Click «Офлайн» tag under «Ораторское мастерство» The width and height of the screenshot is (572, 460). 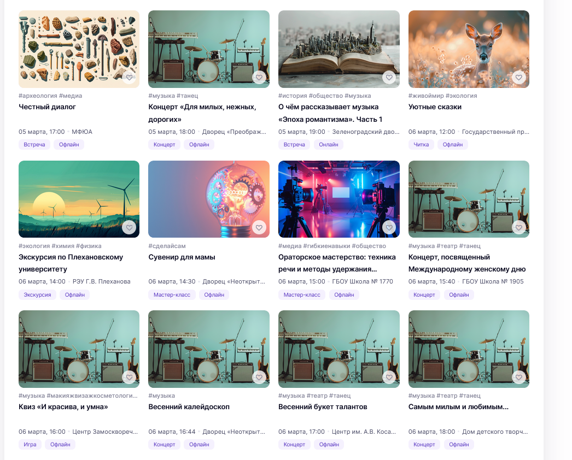pyautogui.click(x=344, y=295)
